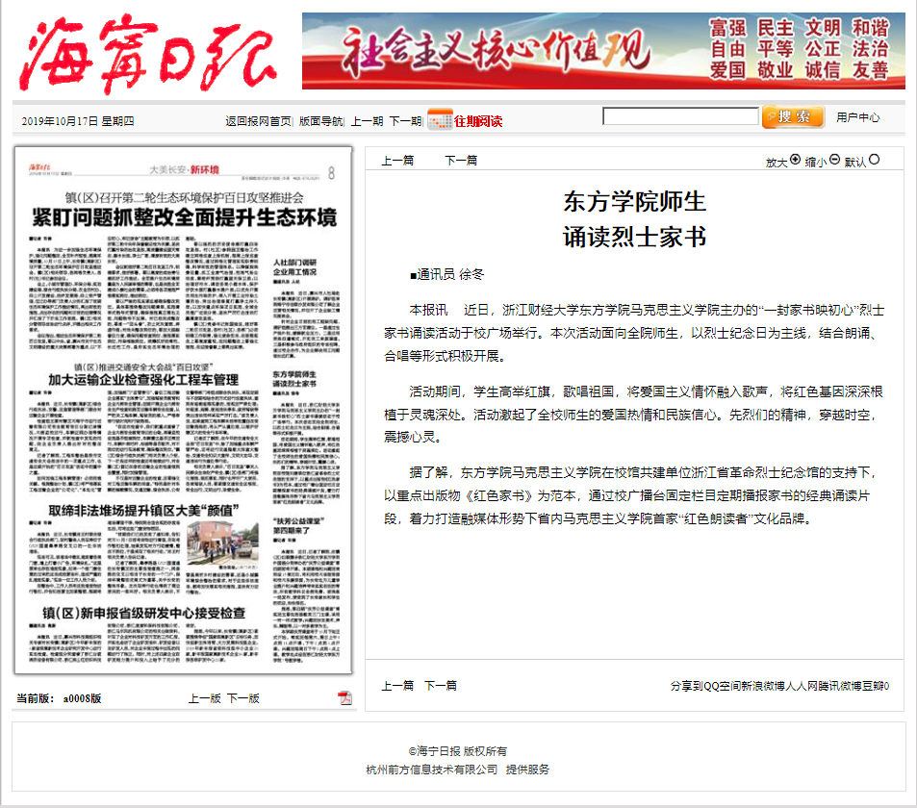This screenshot has width=917, height=808.
Task: Click the calendar icon beside 往期阅读
Action: click(440, 119)
